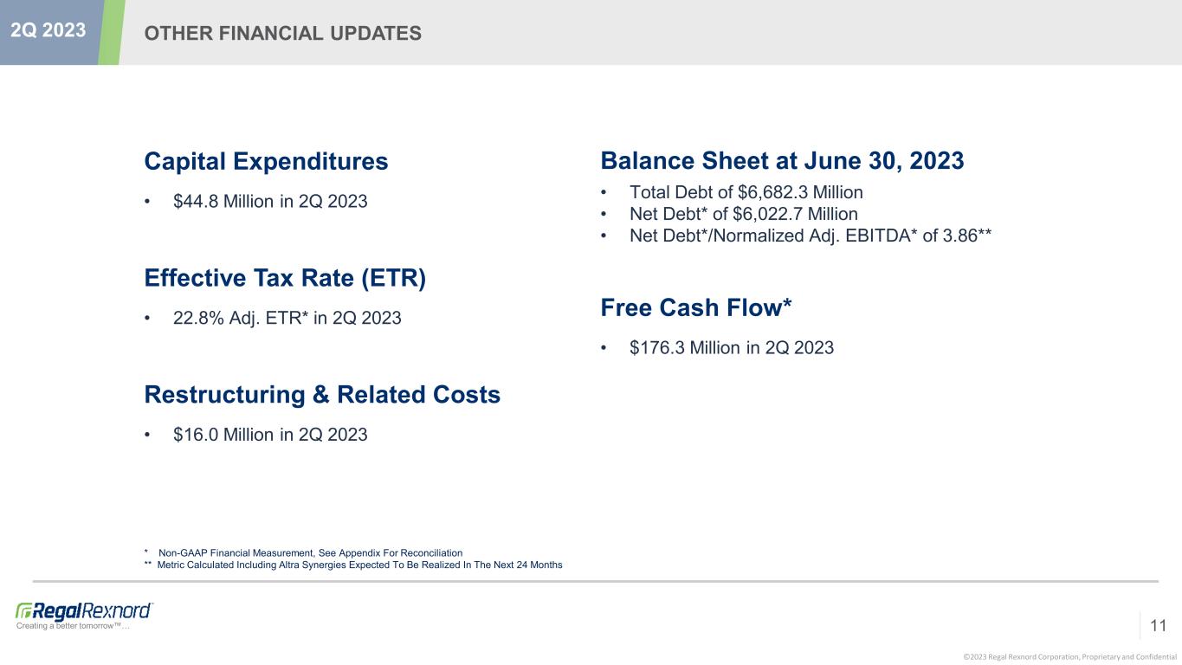The width and height of the screenshot is (1182, 665).
Task: Click the green accent stripe in header
Action: point(110,32)
